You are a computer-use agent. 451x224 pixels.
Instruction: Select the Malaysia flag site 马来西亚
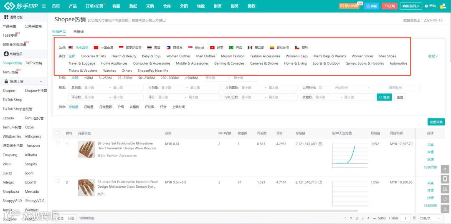click(x=78, y=48)
